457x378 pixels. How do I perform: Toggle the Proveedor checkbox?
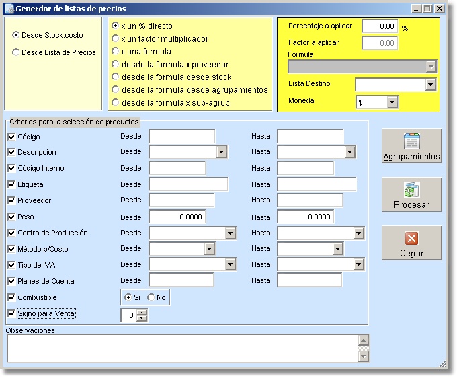click(x=11, y=200)
